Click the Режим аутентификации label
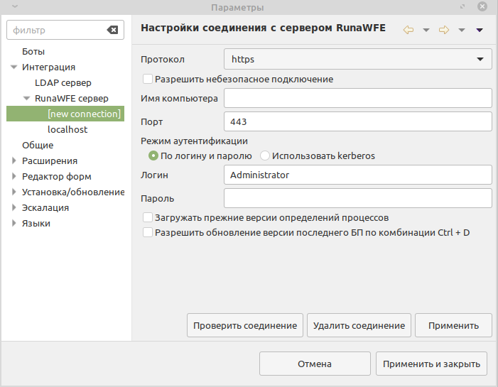498x387 pixels. (x=194, y=141)
